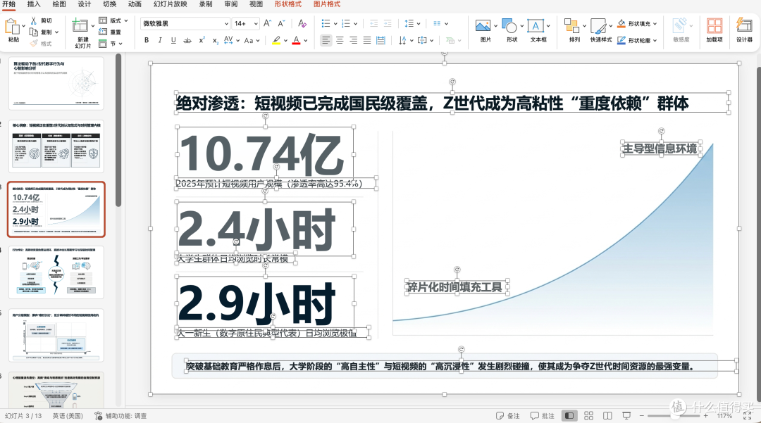Switch to Reading view in status bar

click(607, 416)
